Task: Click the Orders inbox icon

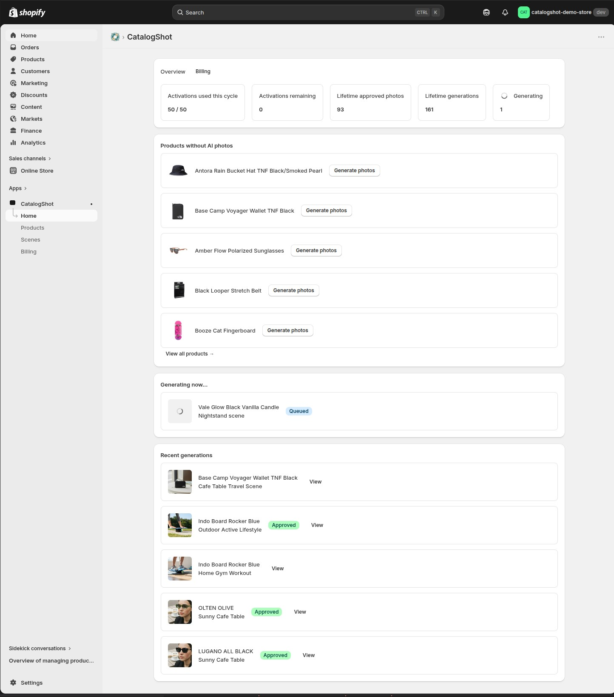Action: click(x=13, y=47)
